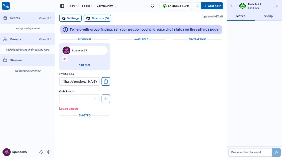This screenshot has height=158, width=282.
Task: Click the Streams TV icon
Action: 5,60
